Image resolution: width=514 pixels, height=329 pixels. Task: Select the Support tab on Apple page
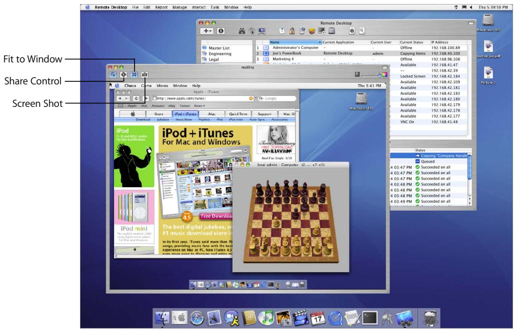coord(264,114)
